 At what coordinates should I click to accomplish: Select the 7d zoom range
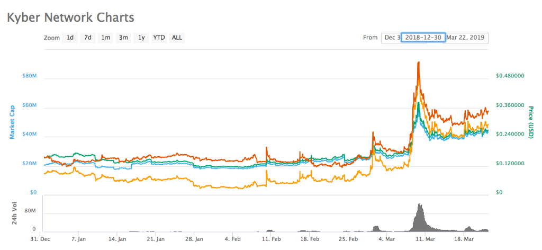click(x=88, y=38)
